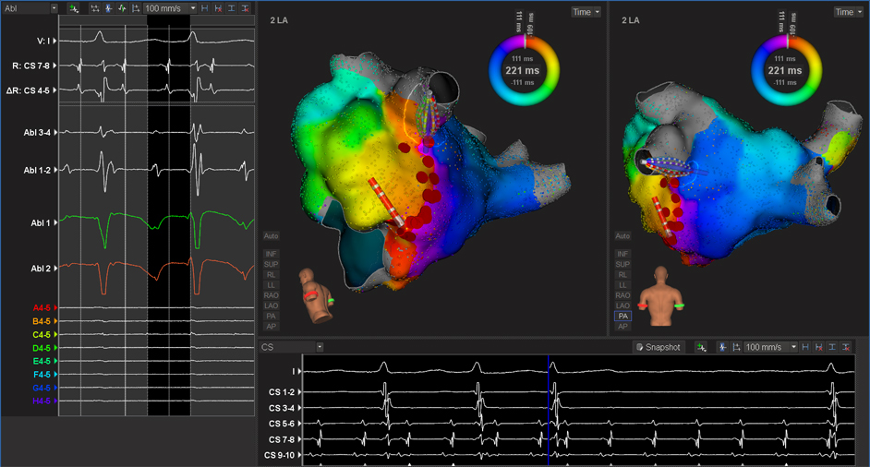Click the torso orientation figure in left map

pyautogui.click(x=317, y=295)
